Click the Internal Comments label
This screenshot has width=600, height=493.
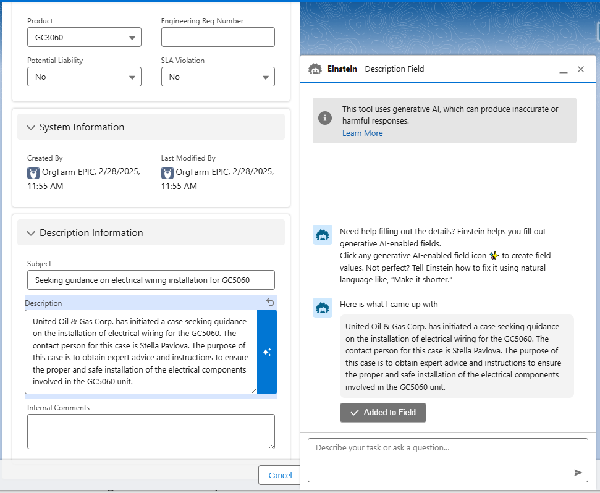[58, 408]
